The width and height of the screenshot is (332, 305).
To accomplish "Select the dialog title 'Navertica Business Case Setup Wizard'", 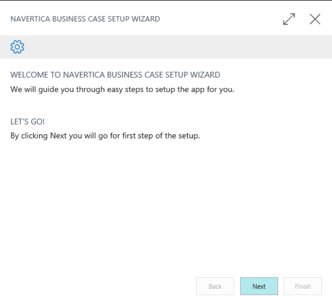I will (85, 19).
